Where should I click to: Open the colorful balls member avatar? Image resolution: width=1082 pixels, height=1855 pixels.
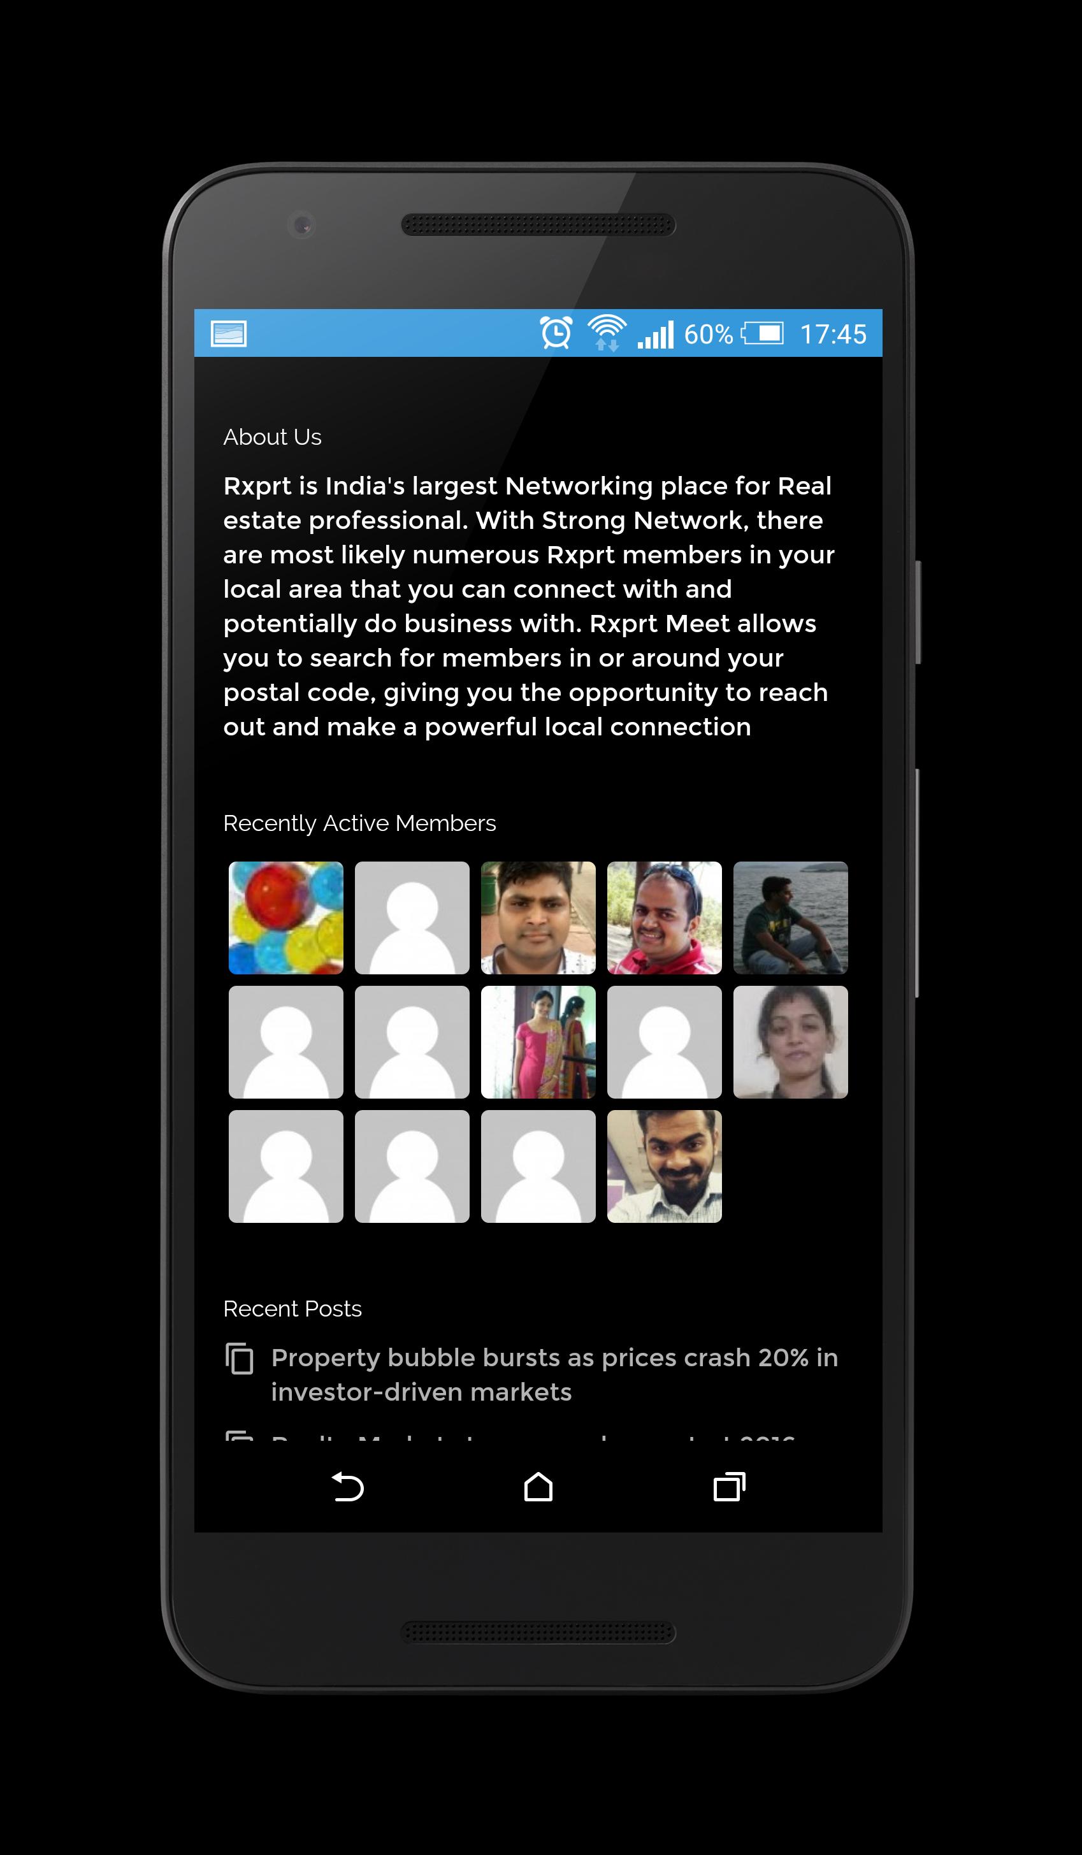click(x=285, y=918)
